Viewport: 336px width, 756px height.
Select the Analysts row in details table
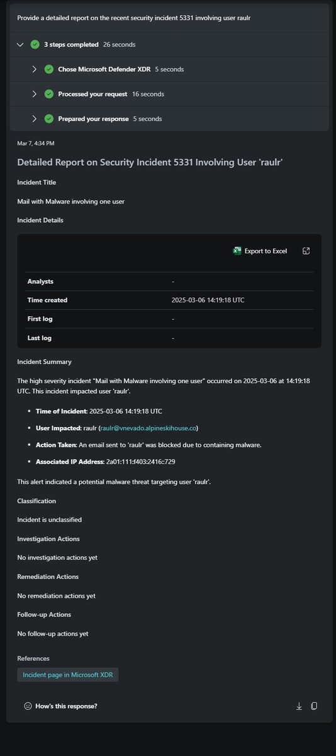[169, 281]
